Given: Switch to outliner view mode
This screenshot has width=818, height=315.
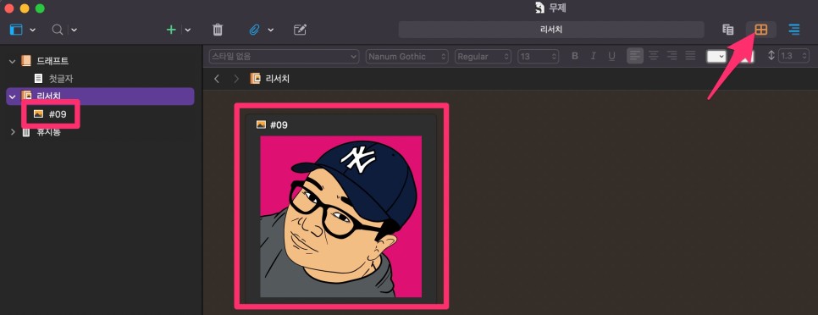Looking at the screenshot, I should pyautogui.click(x=794, y=30).
